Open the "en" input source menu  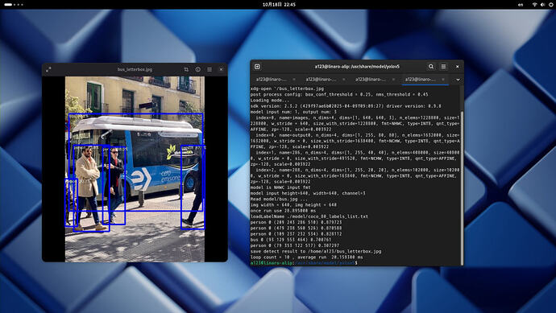pyautogui.click(x=521, y=5)
